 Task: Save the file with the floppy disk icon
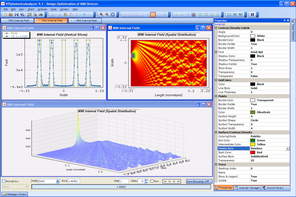17,15
